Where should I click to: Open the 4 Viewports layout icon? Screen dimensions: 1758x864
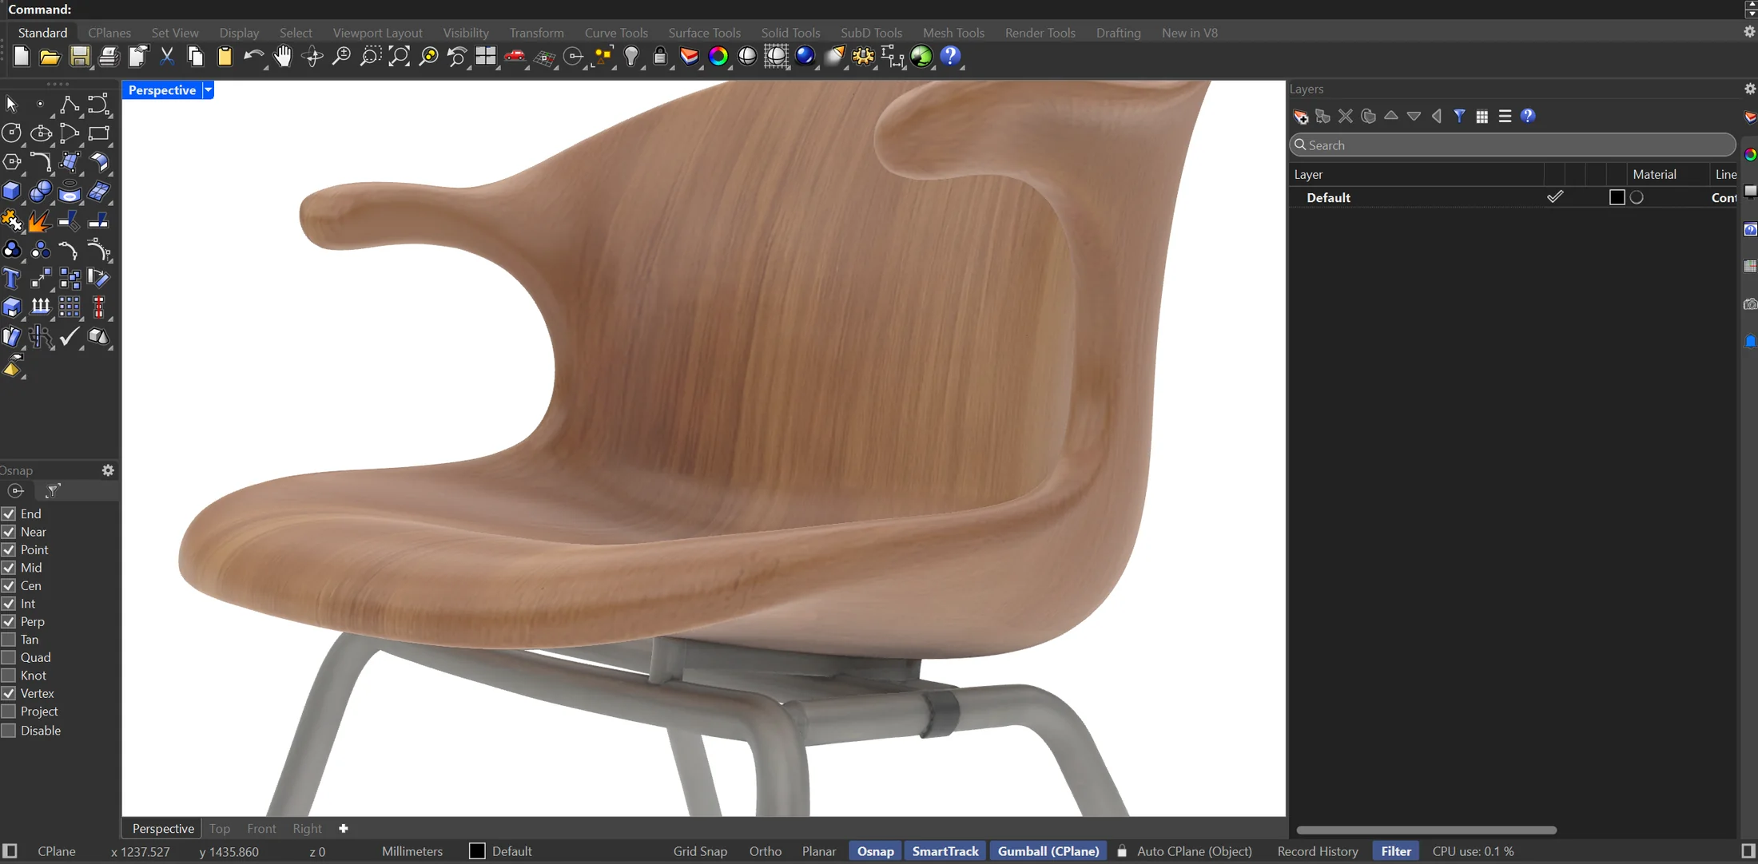pyautogui.click(x=486, y=57)
